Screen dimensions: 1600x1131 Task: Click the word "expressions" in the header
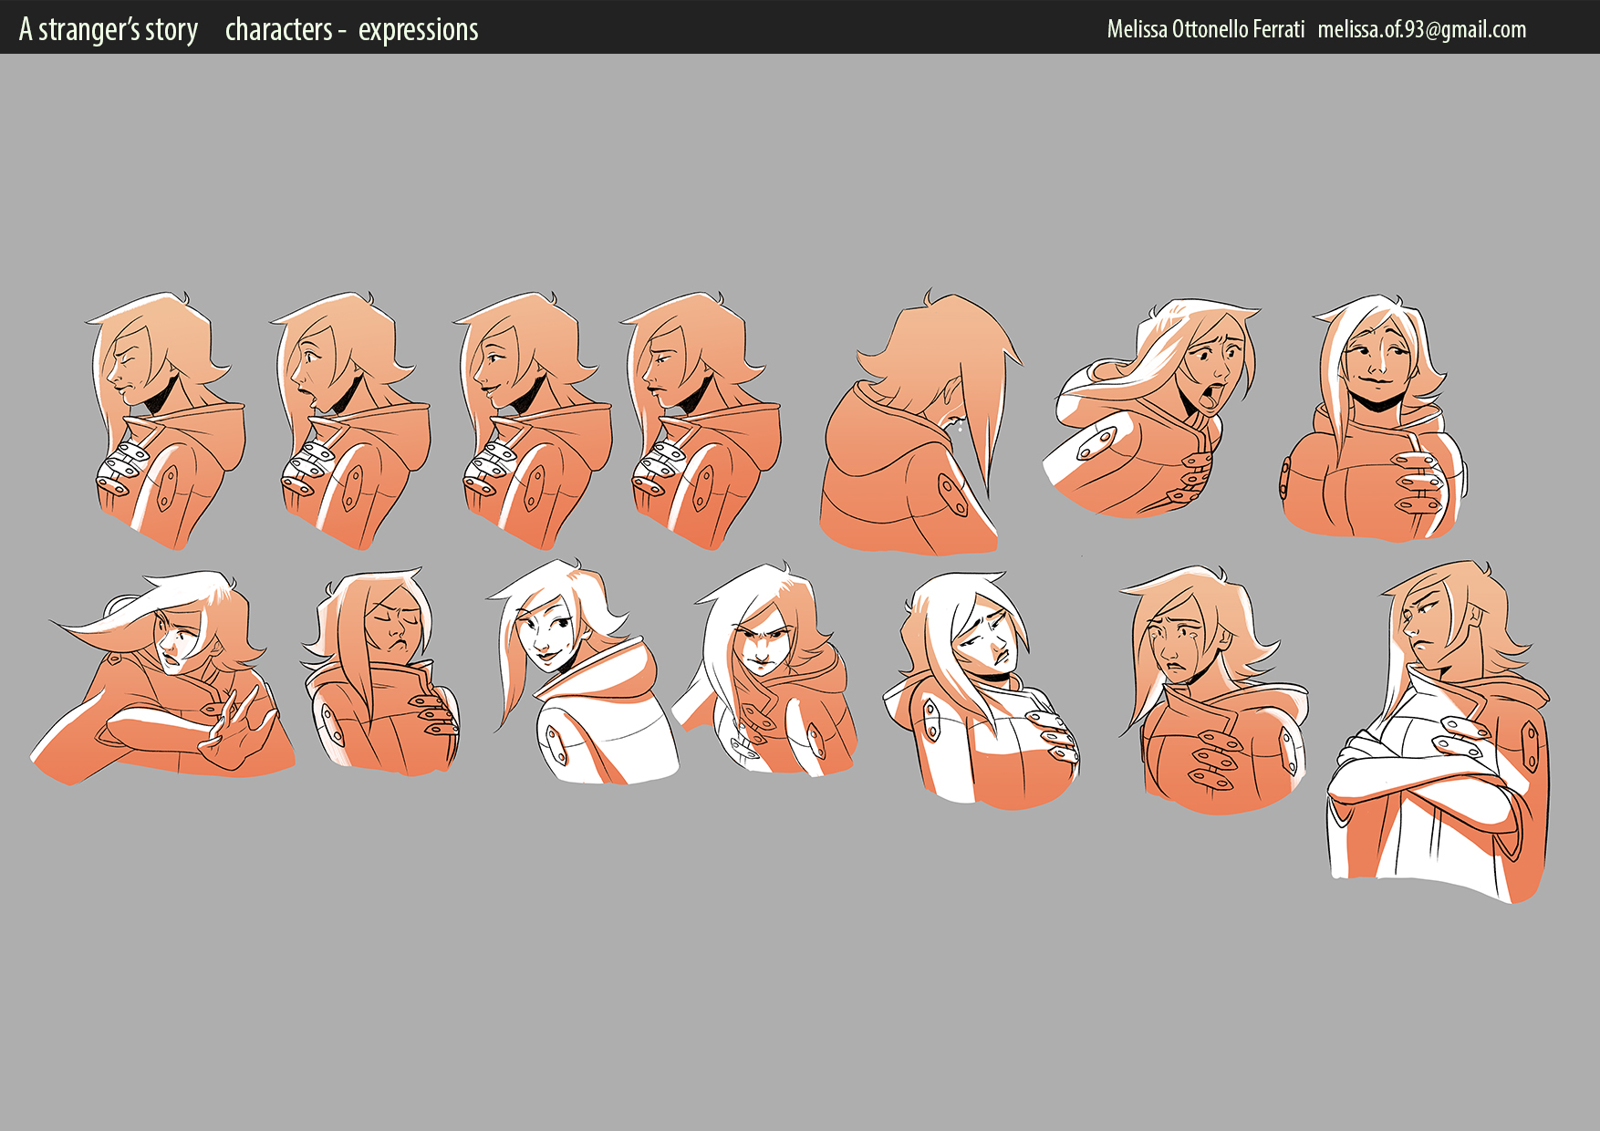418,29
